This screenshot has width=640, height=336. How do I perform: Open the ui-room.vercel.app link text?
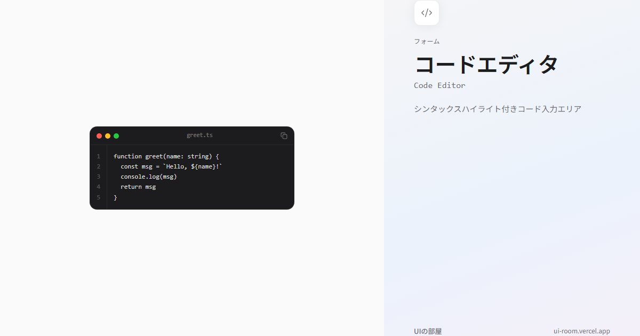pyautogui.click(x=582, y=331)
